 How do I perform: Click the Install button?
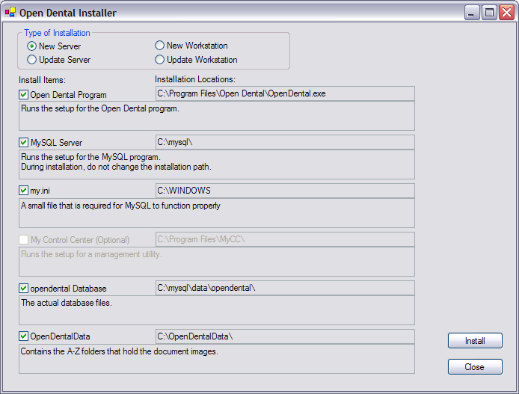475,341
